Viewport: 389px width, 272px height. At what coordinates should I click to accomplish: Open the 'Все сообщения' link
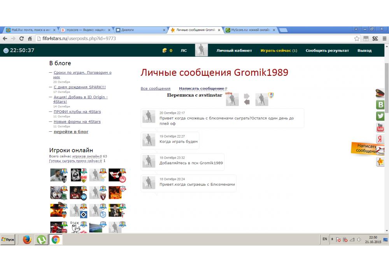(155, 89)
